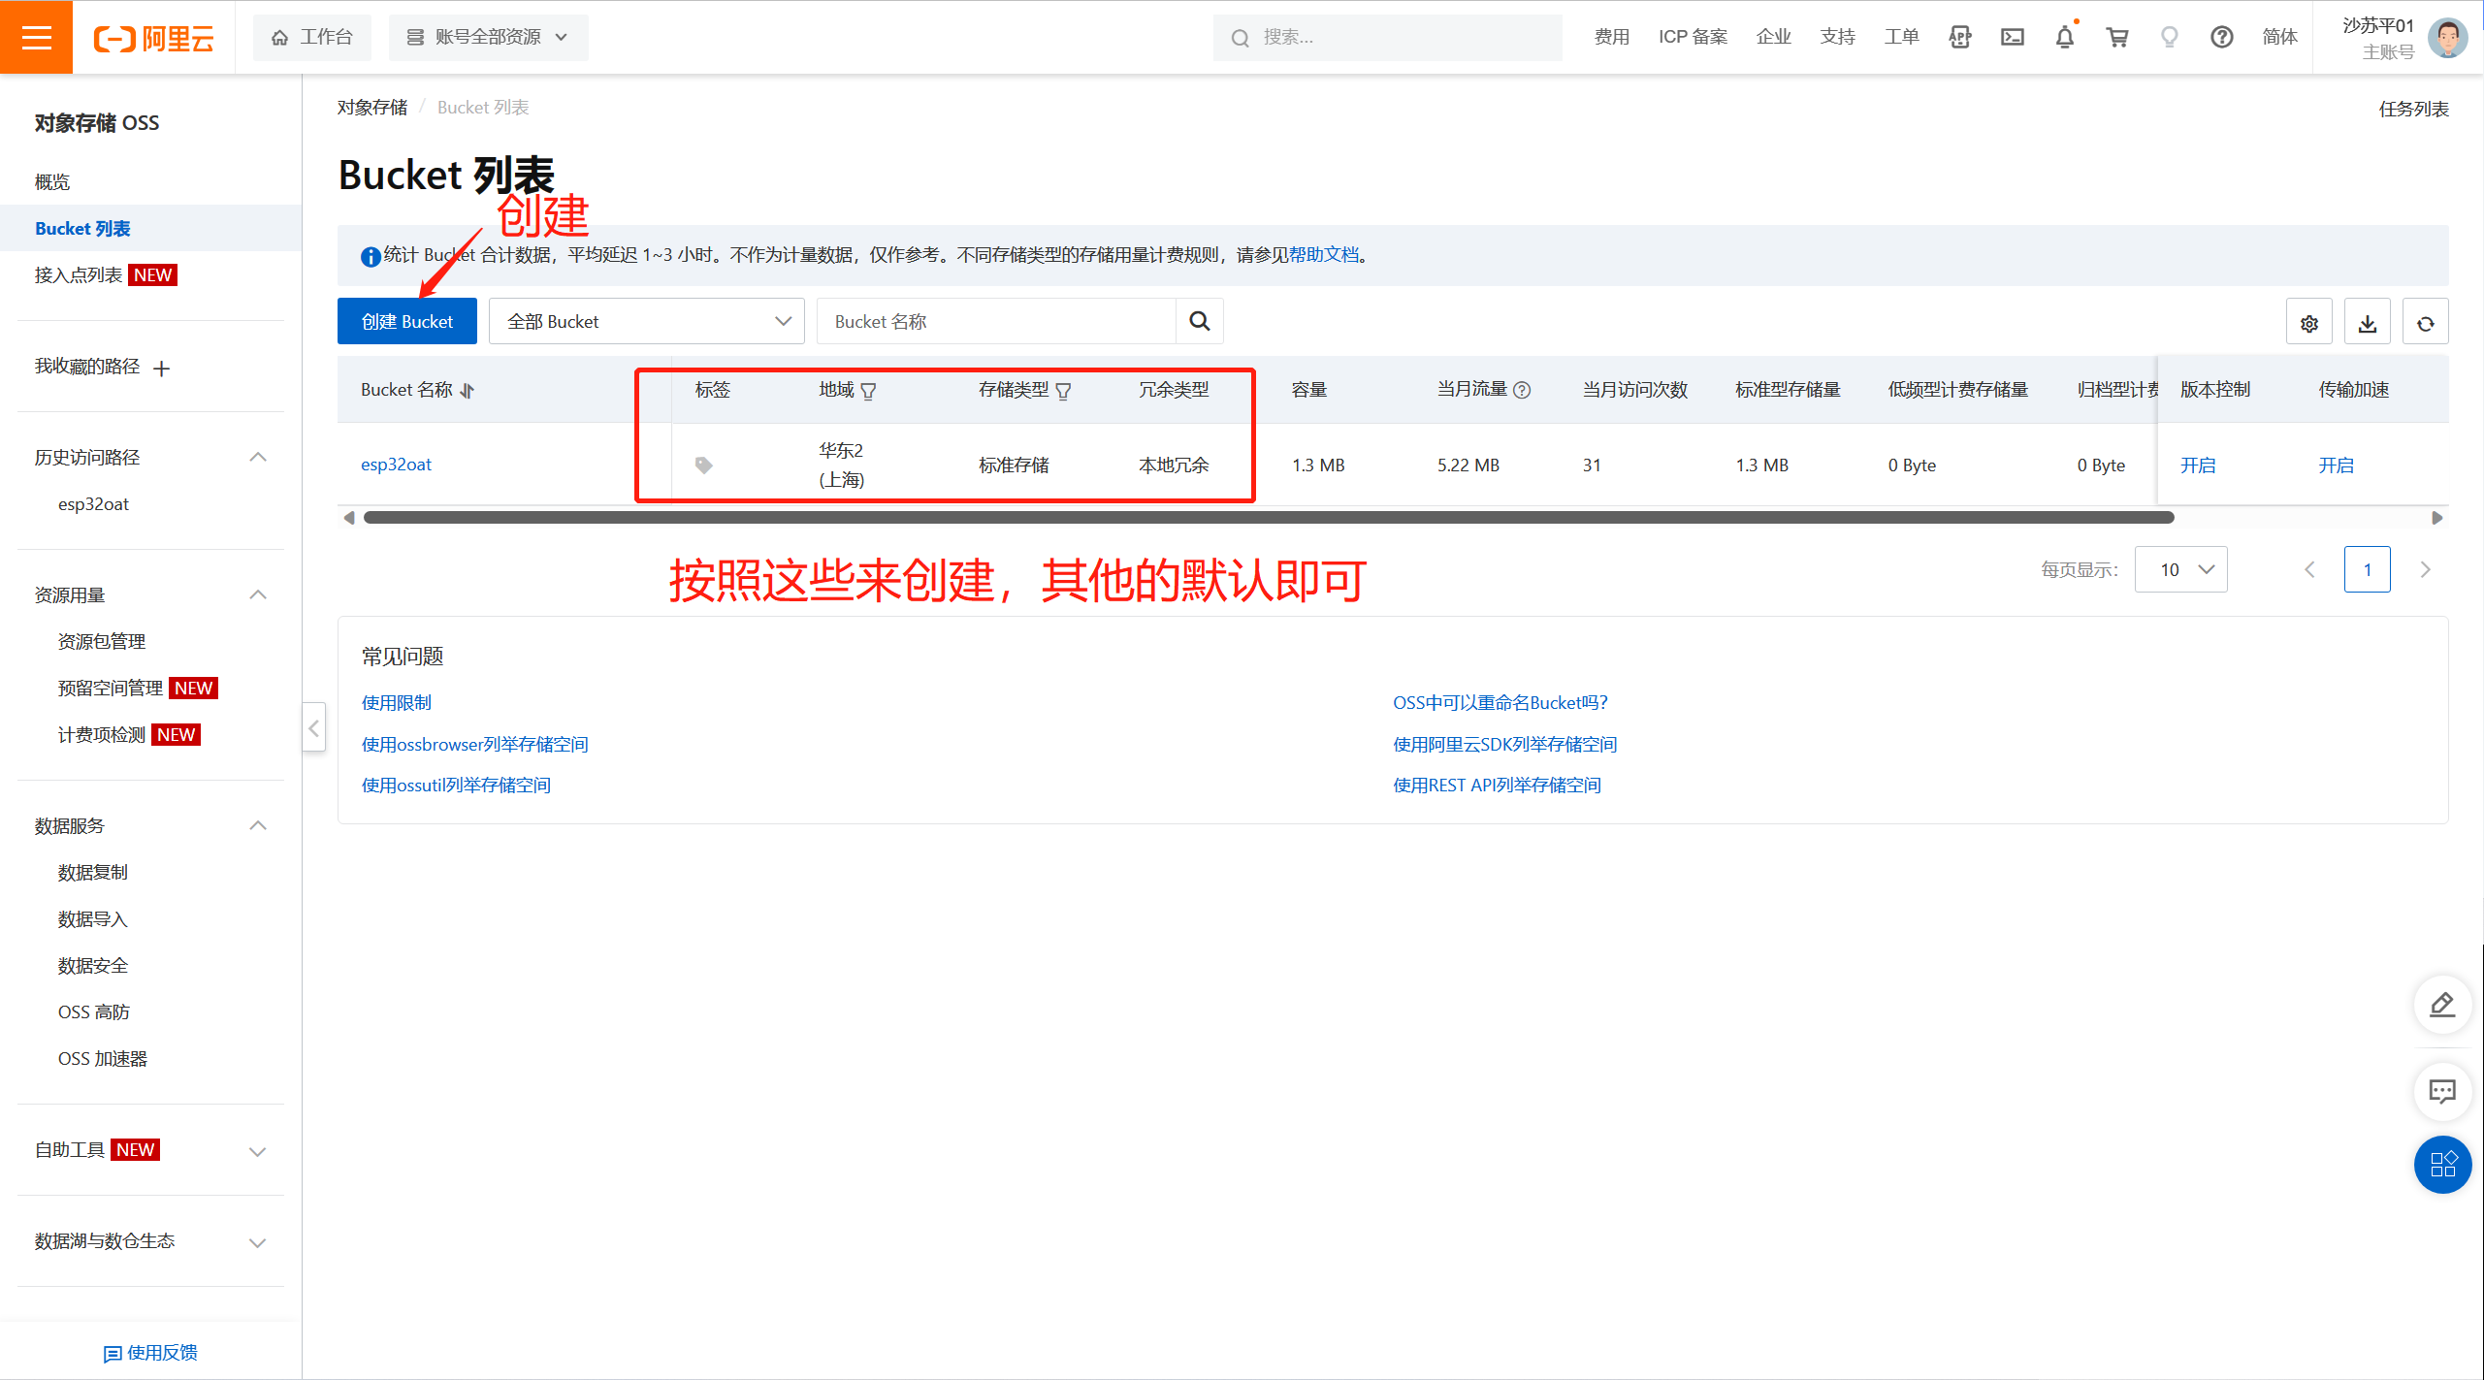Open the shopping cart icon
The image size is (2484, 1380).
coord(2117,37)
